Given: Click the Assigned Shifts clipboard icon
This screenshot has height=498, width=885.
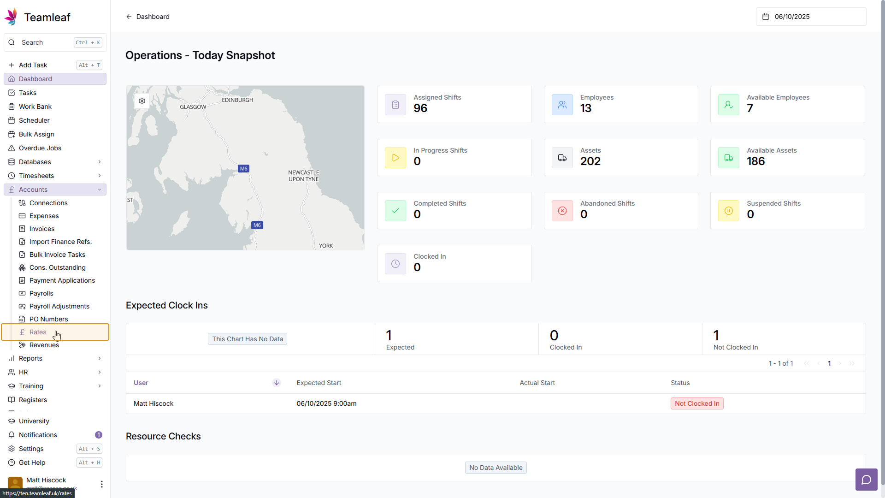Looking at the screenshot, I should 395,105.
